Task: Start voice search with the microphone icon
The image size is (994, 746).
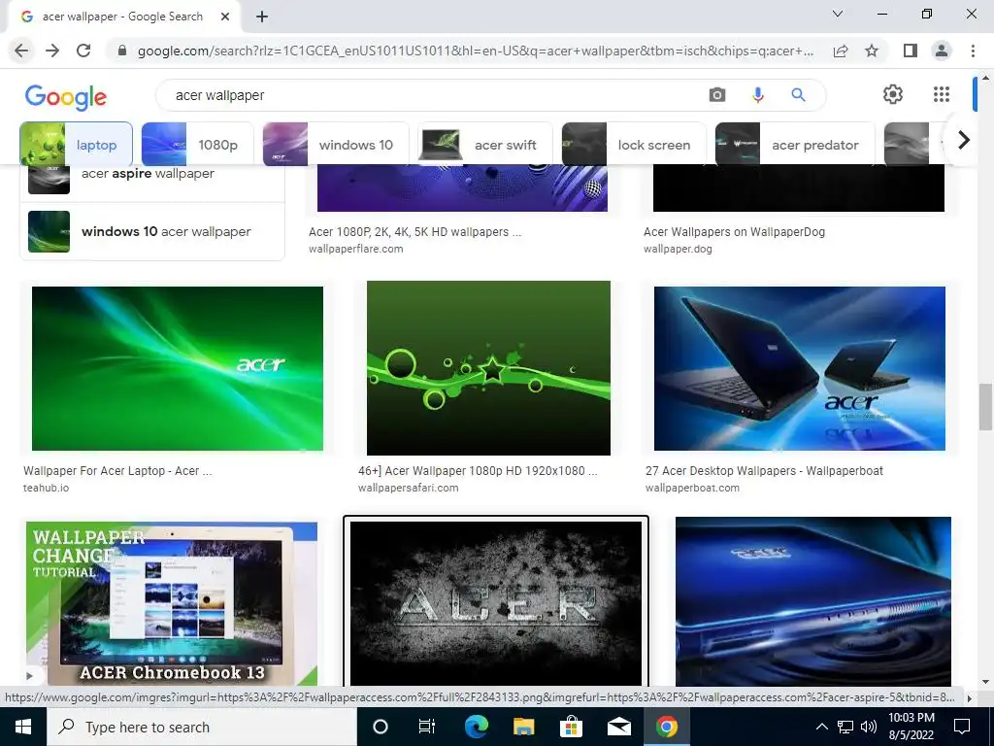Action: click(757, 95)
